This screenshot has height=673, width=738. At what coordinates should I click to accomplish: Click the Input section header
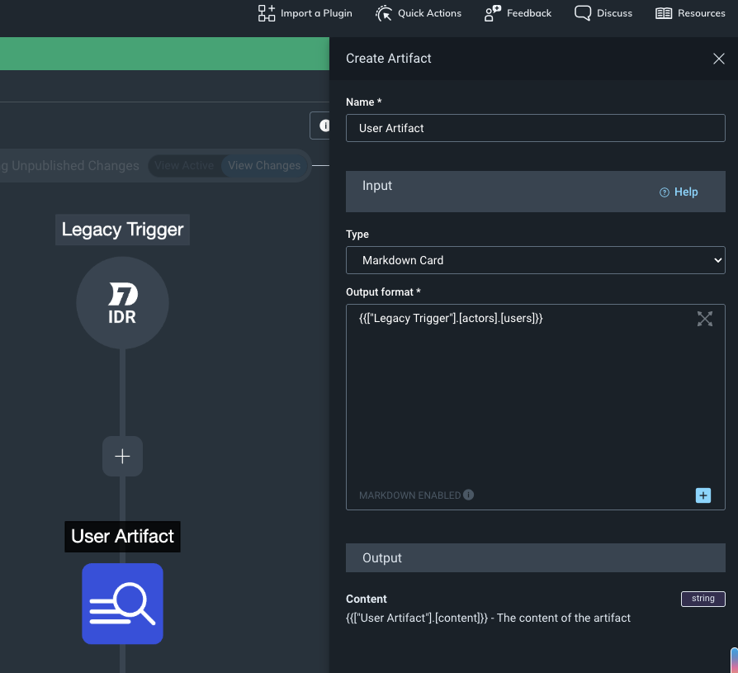click(x=377, y=186)
